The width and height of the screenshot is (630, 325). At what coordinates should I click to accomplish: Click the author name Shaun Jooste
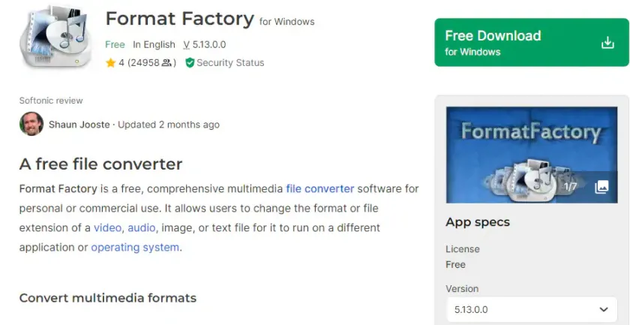click(x=79, y=125)
